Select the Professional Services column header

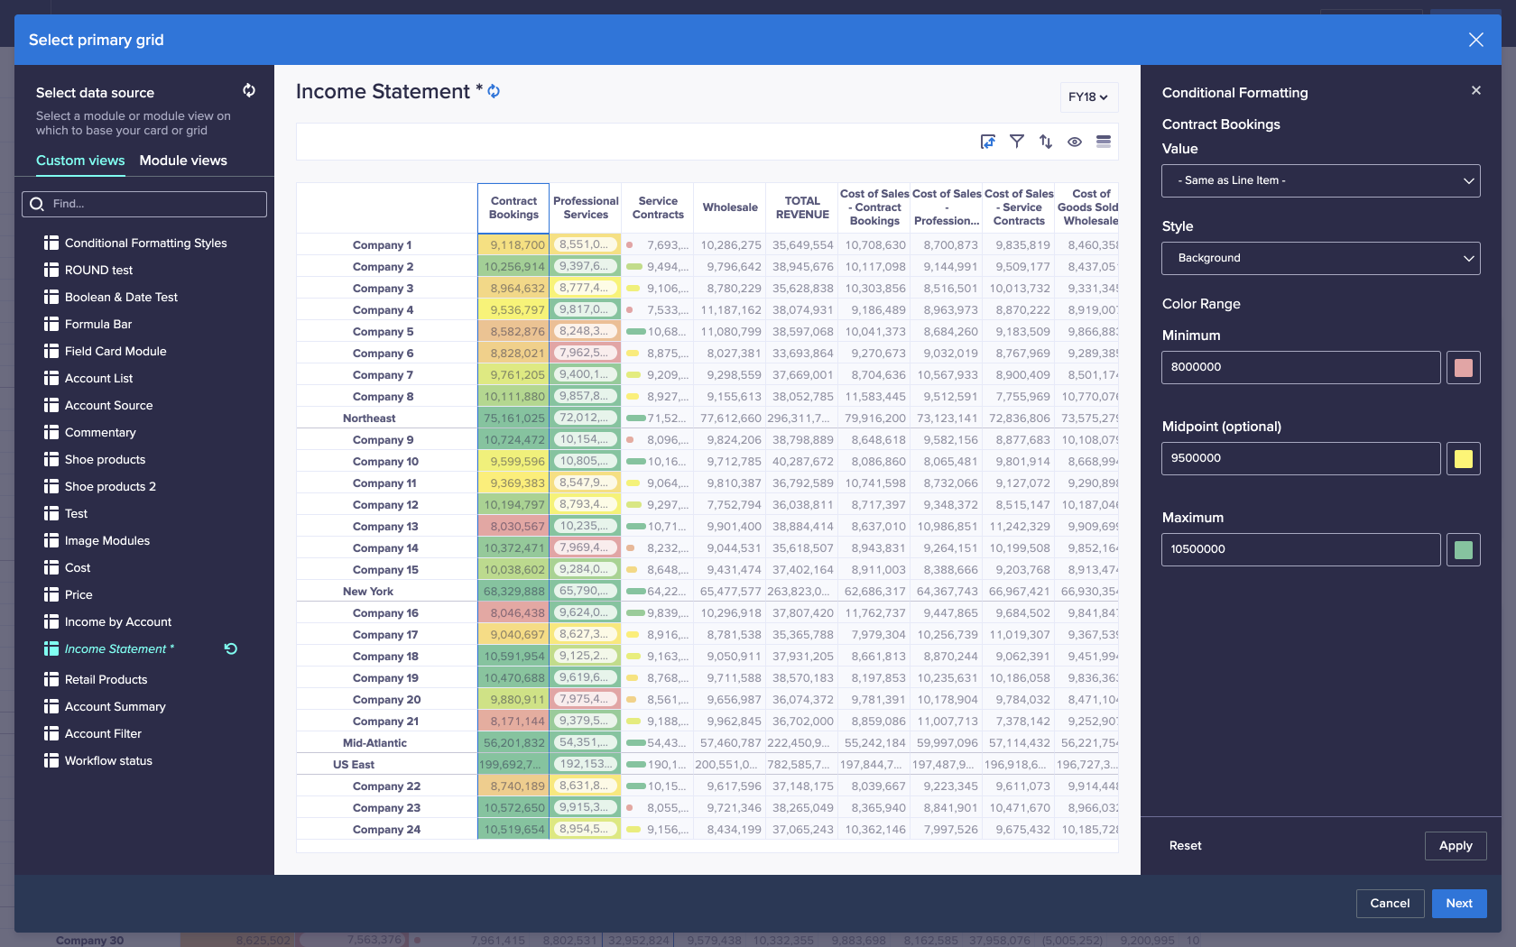(586, 208)
